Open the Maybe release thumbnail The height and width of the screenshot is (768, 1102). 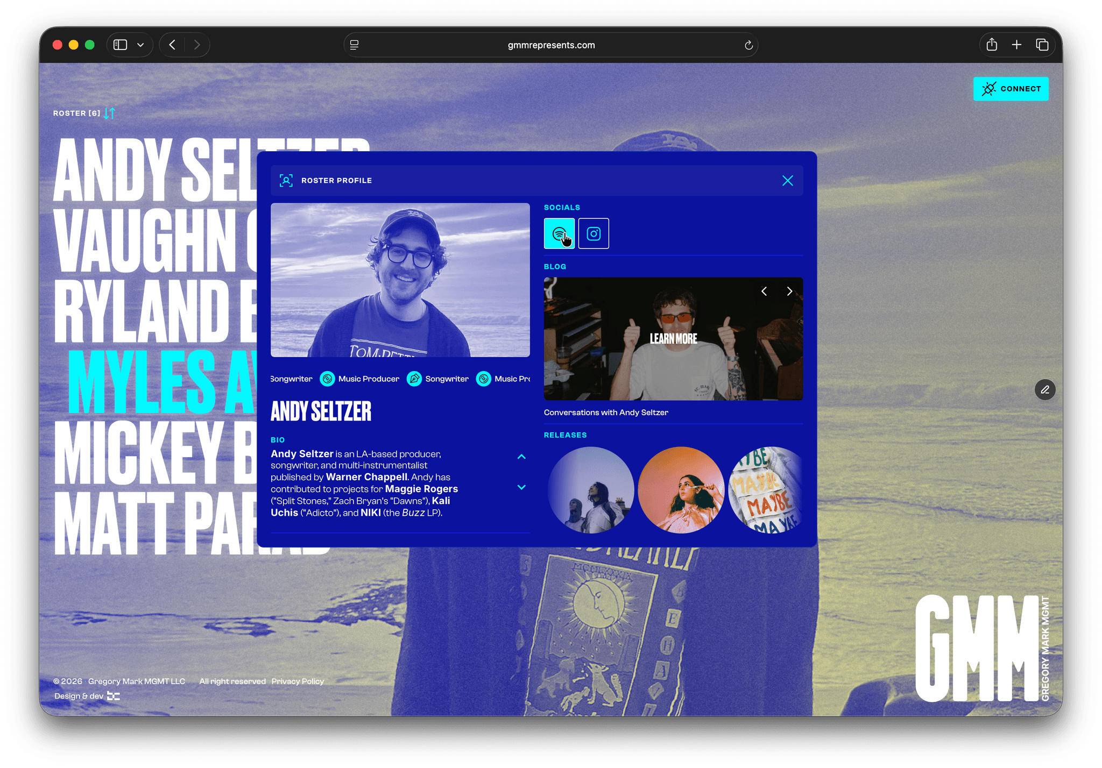[x=765, y=490]
